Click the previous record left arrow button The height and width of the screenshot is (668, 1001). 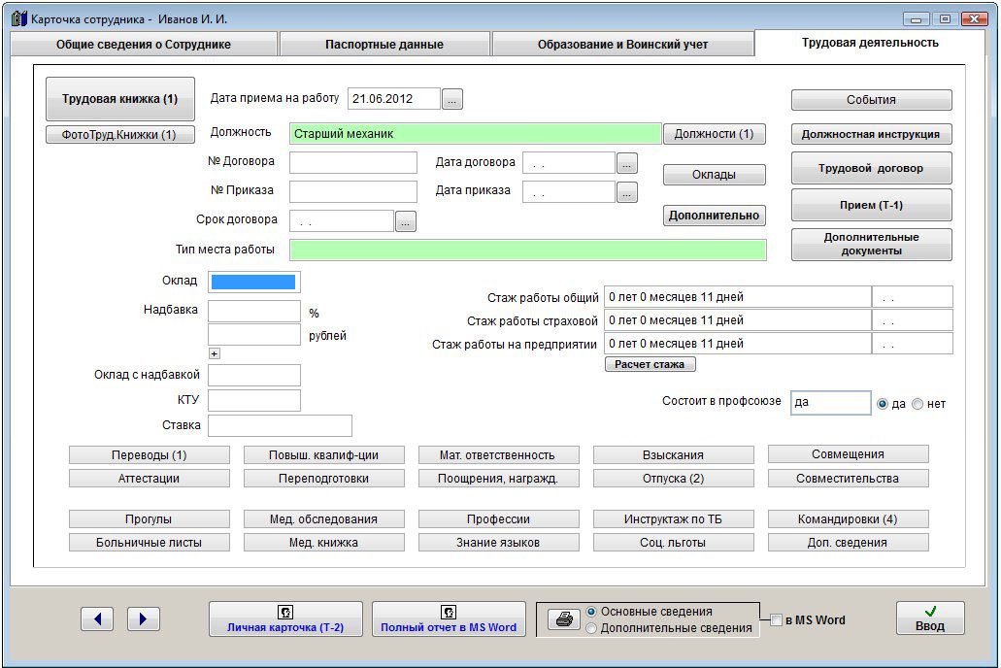(97, 618)
